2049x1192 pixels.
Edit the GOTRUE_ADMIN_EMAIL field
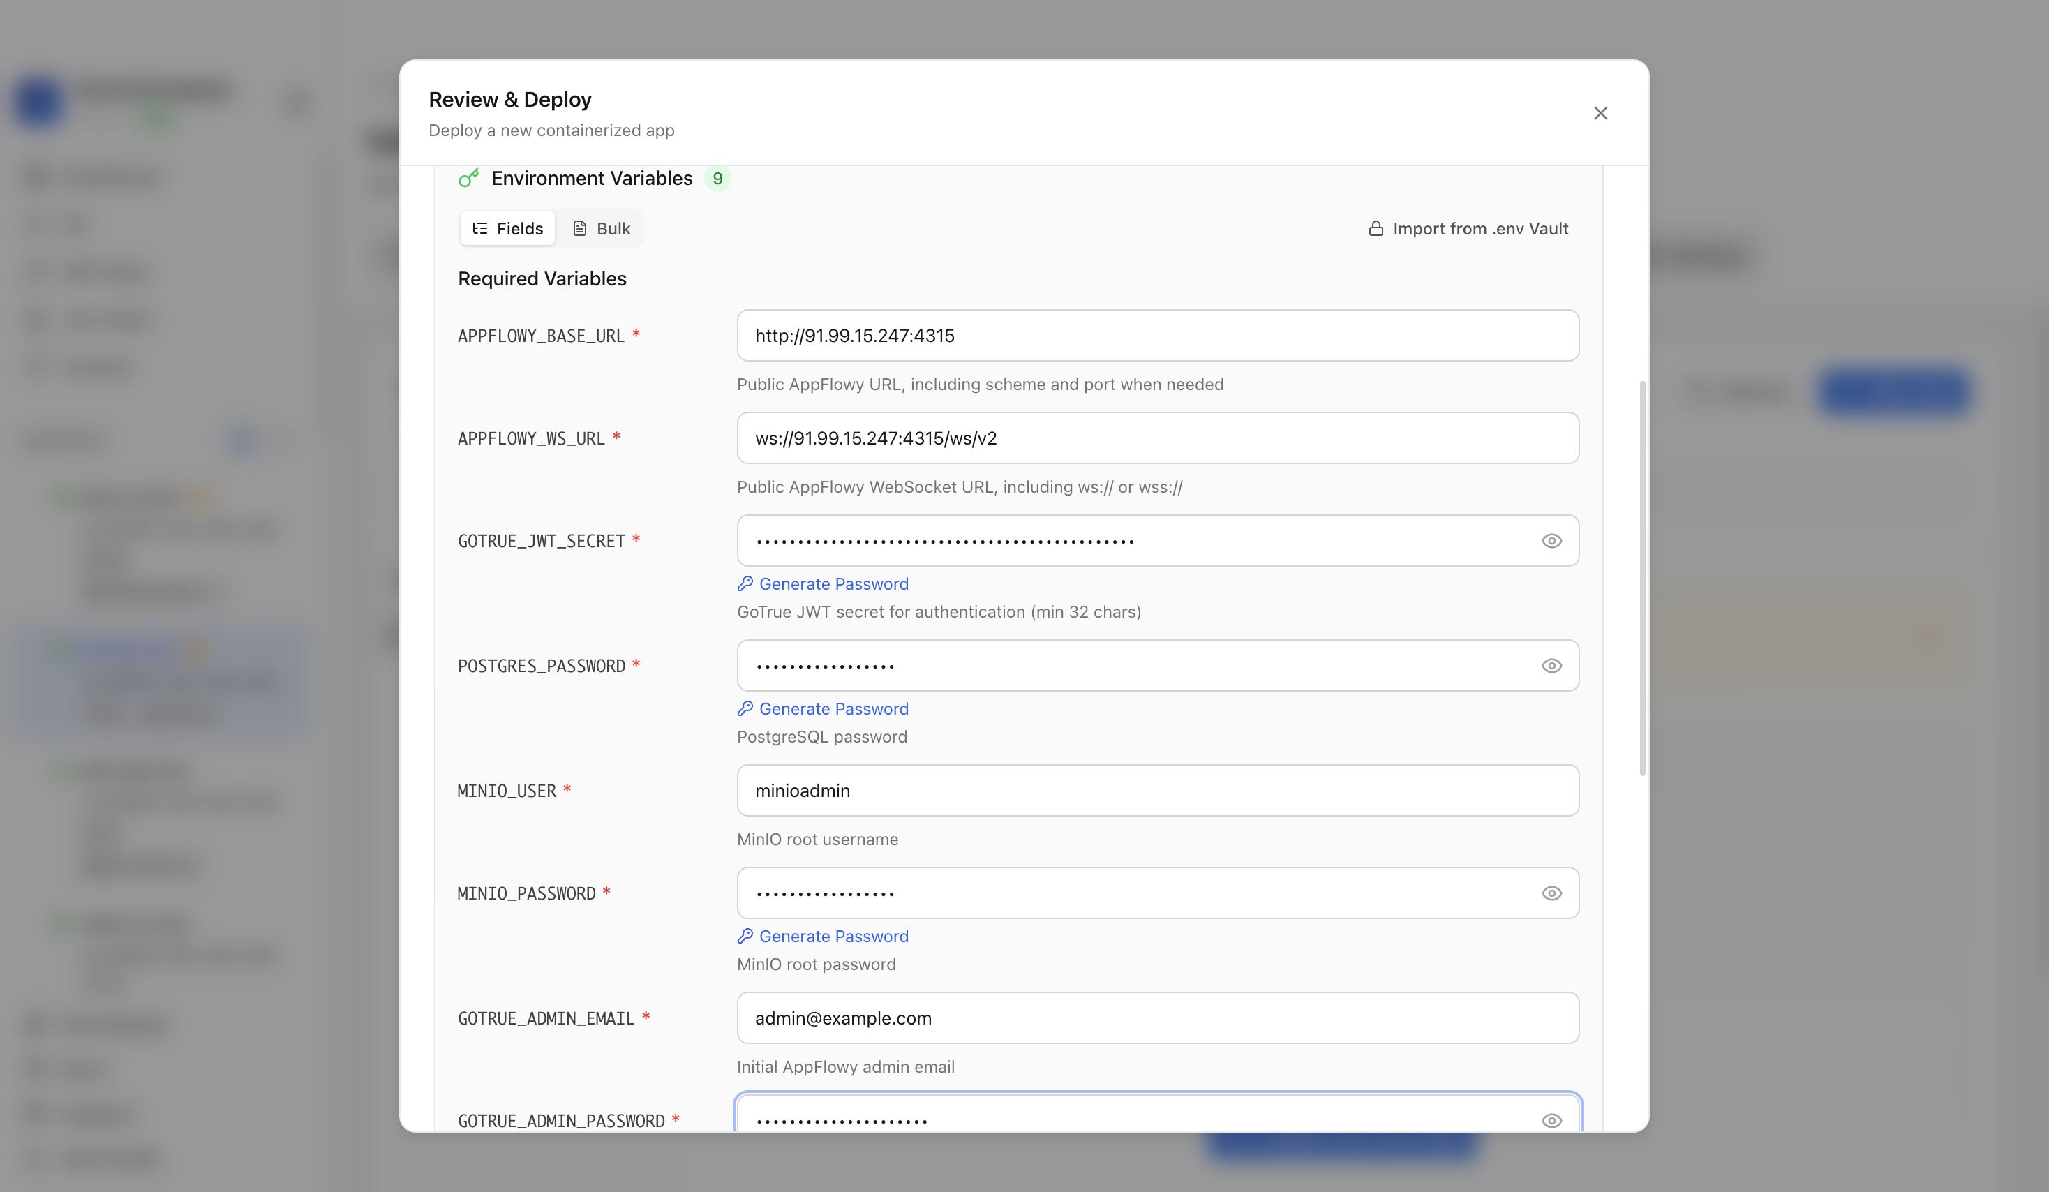click(x=1158, y=1018)
